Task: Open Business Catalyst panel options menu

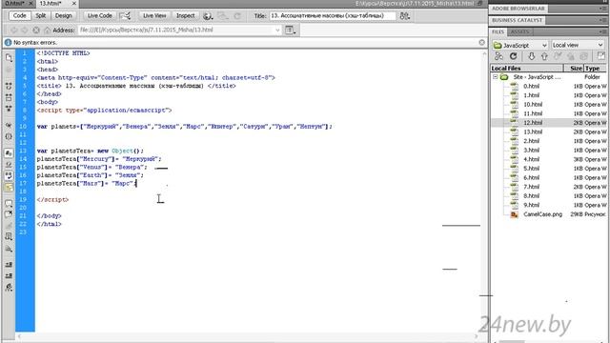Action: pos(603,20)
